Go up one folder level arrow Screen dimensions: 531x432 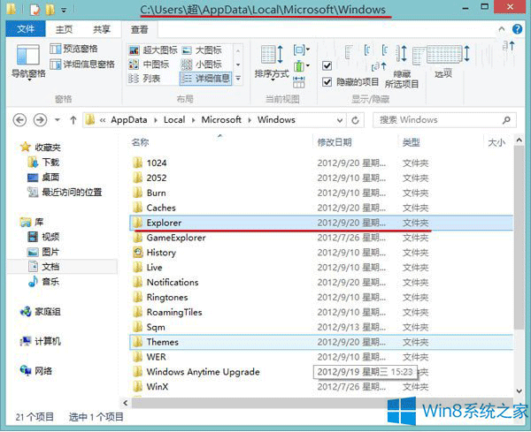click(73, 120)
